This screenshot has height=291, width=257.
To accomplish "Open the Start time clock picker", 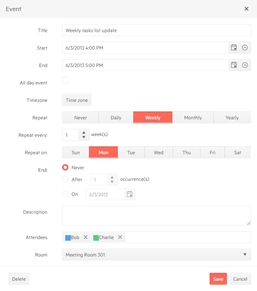I will click(245, 48).
